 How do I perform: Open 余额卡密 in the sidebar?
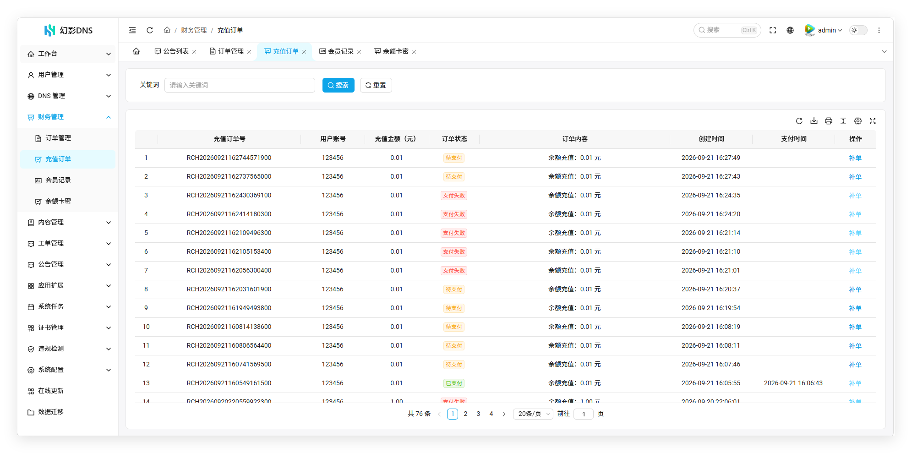tap(68, 201)
